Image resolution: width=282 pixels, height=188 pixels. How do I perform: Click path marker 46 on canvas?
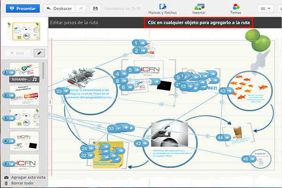point(249,159)
